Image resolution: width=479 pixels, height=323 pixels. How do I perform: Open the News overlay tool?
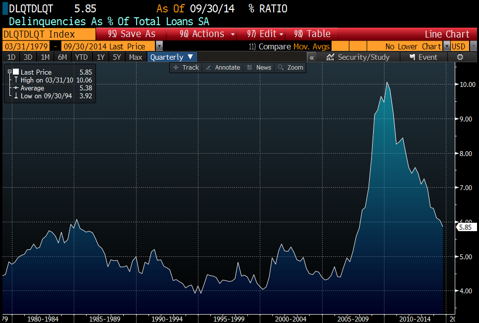click(x=259, y=68)
